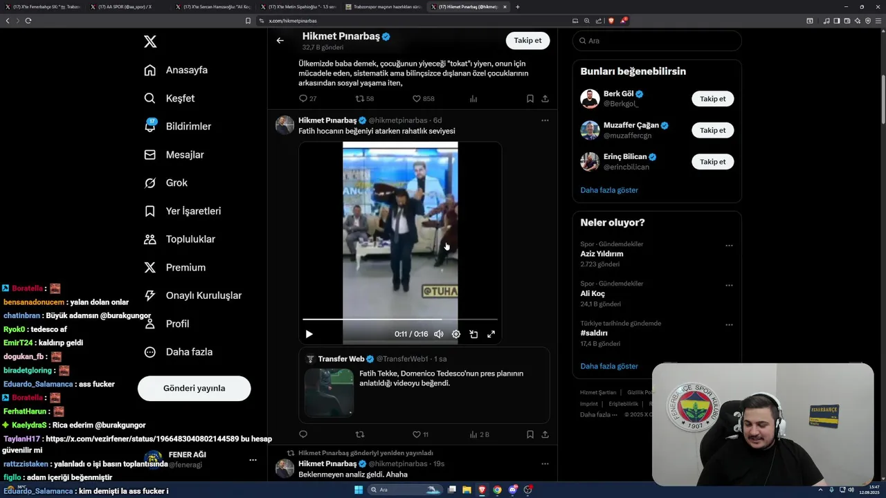Open quoted Transfer Web video thumbnail
Screen dimensions: 886x498
[x=329, y=393]
